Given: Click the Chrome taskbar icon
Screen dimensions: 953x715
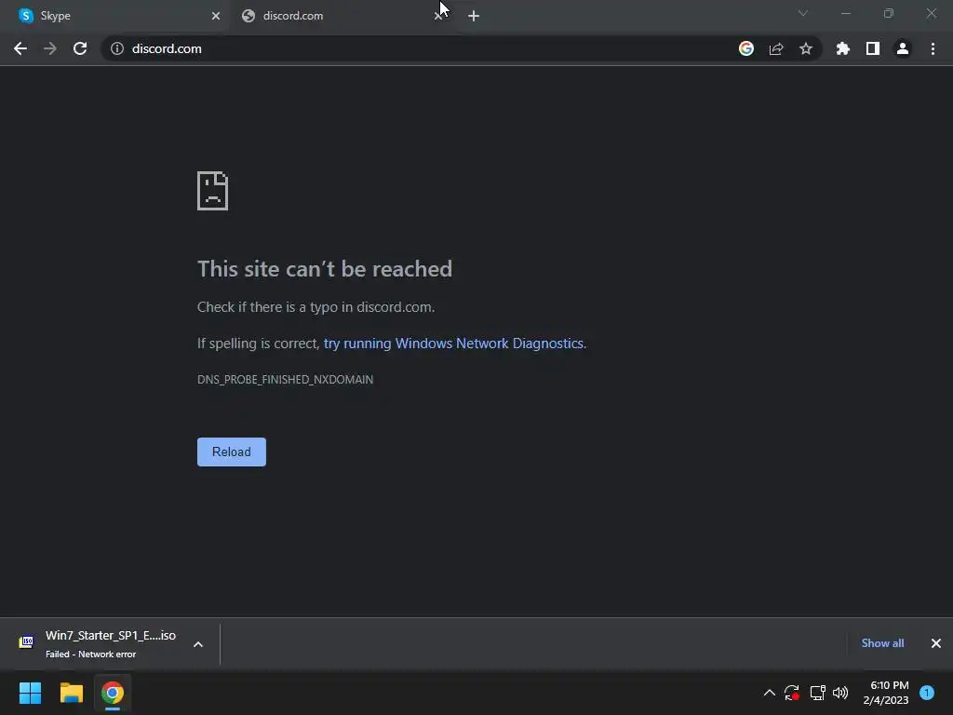Looking at the screenshot, I should point(113,693).
